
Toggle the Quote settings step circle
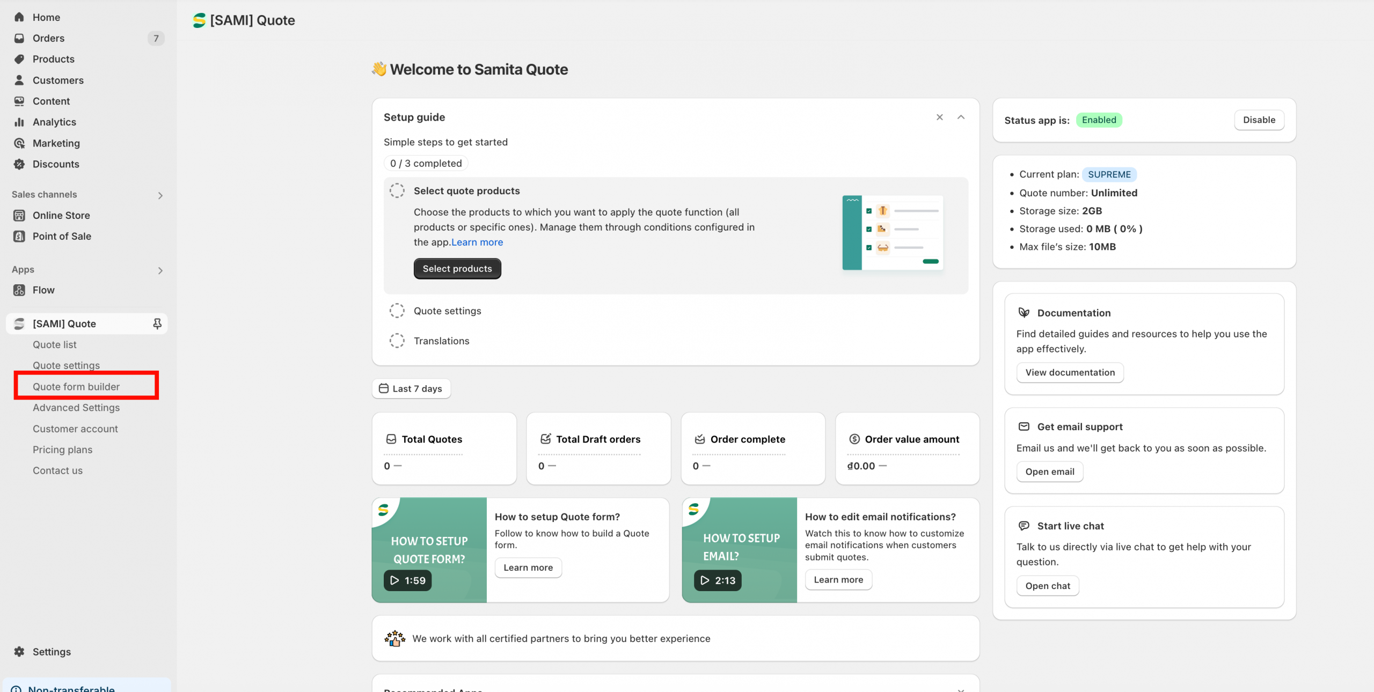coord(397,311)
